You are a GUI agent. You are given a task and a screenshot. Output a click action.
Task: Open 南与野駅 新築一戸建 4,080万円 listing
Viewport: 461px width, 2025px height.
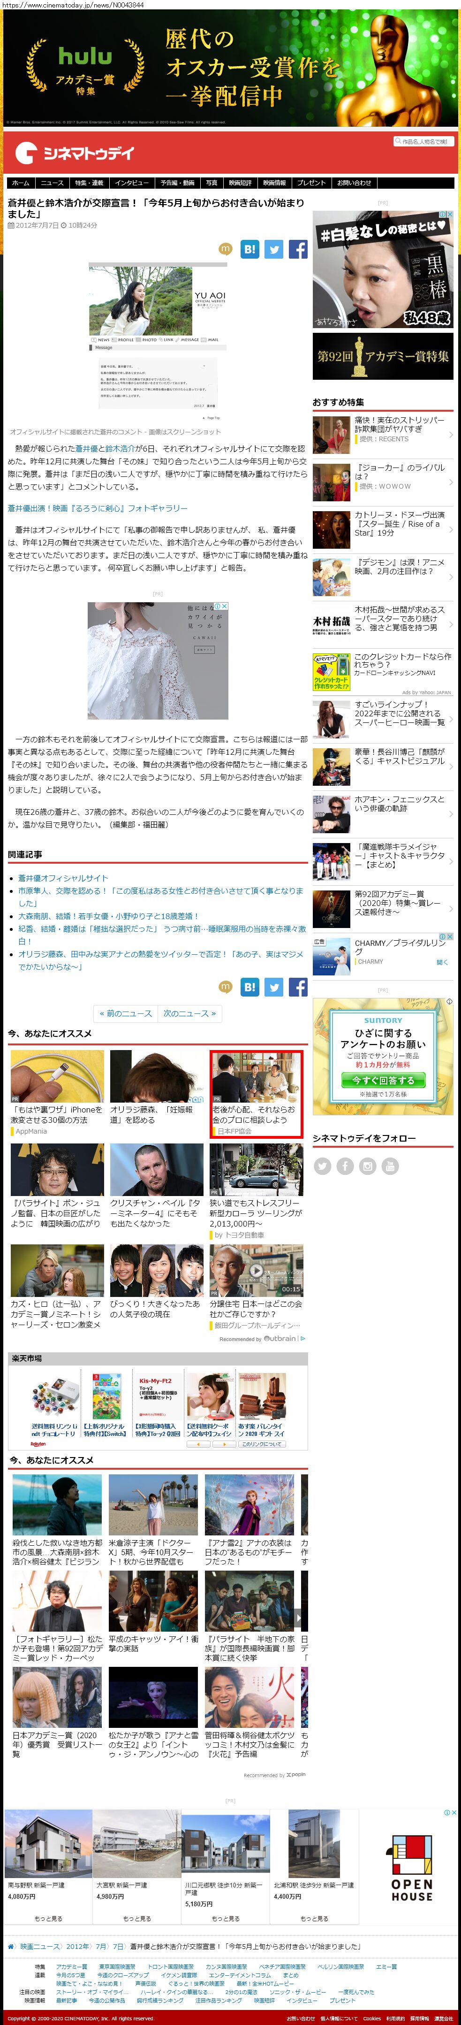[x=48, y=1868]
